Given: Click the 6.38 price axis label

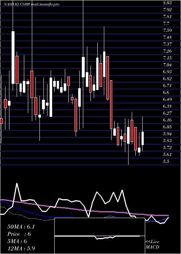Looking at the screenshot, I should click(168, 106).
